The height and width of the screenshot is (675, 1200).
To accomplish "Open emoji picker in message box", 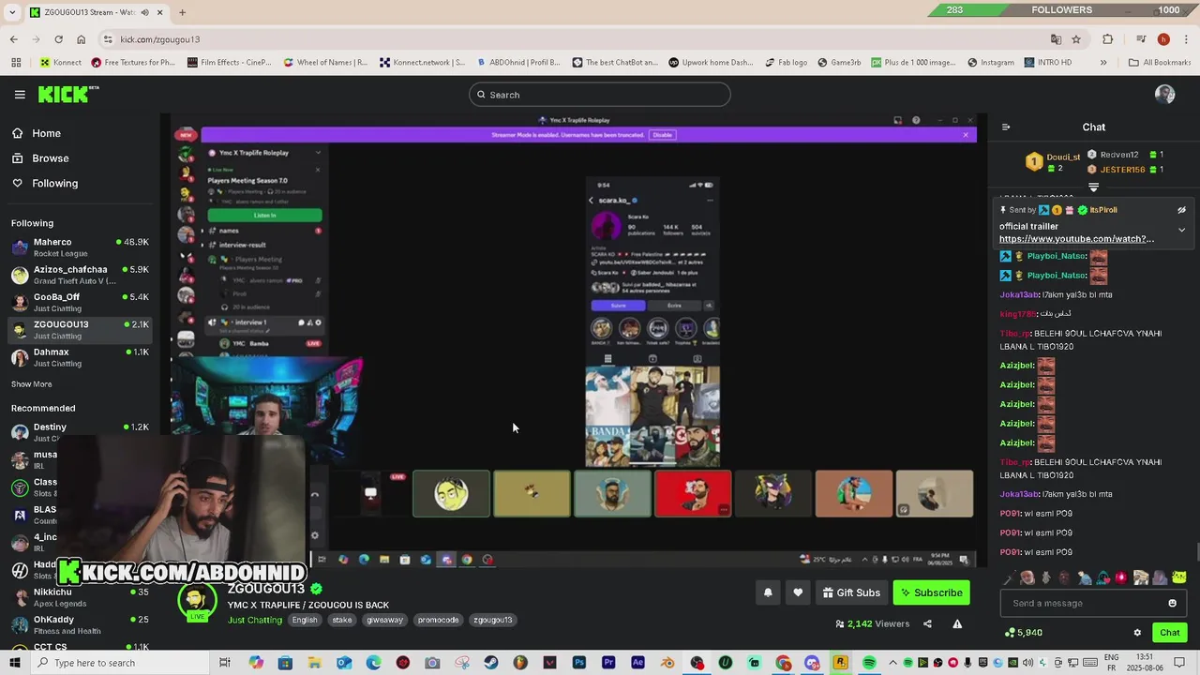I will (1172, 604).
